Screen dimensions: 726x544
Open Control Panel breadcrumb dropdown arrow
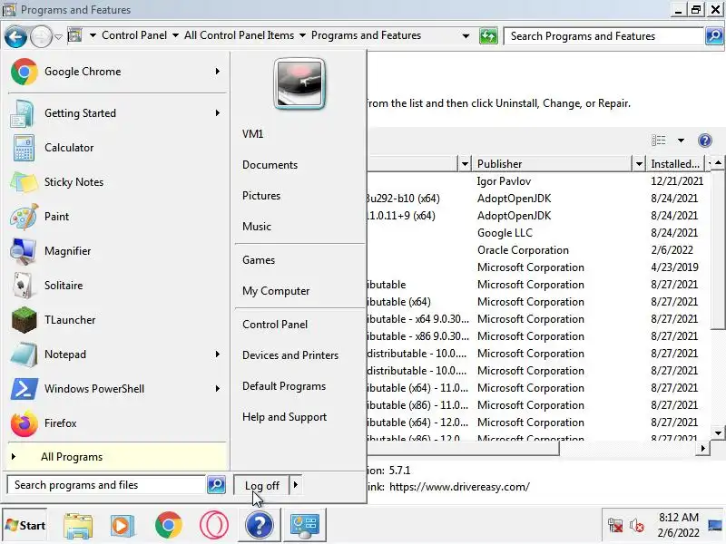point(175,35)
